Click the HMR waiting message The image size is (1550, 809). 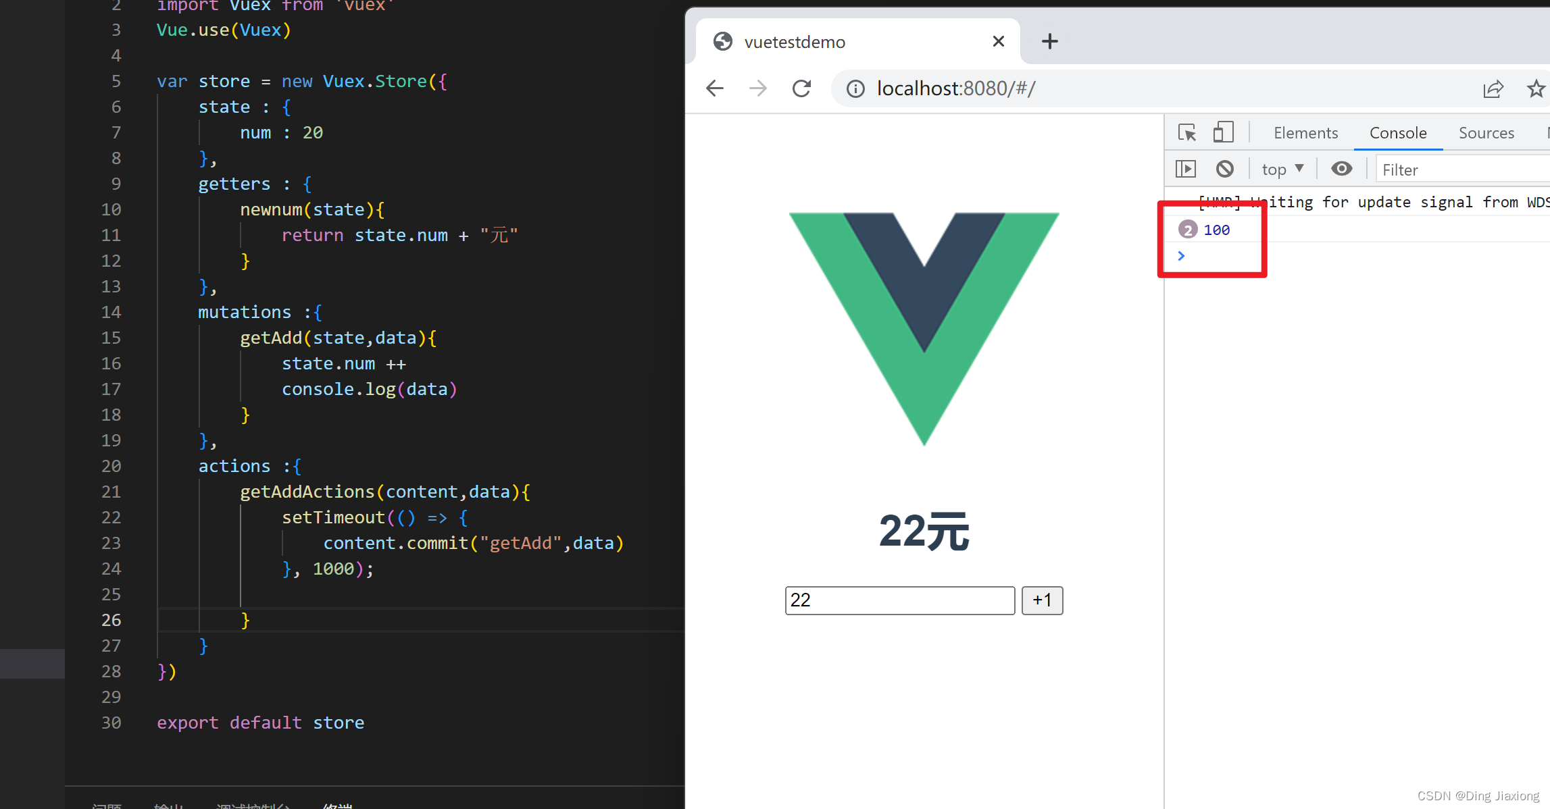click(1374, 202)
